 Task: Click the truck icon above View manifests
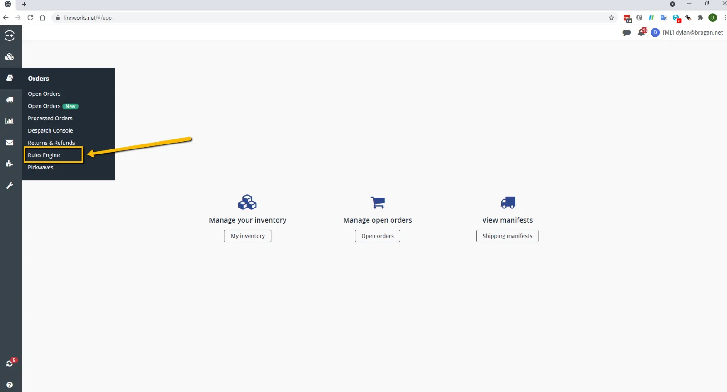[508, 202]
